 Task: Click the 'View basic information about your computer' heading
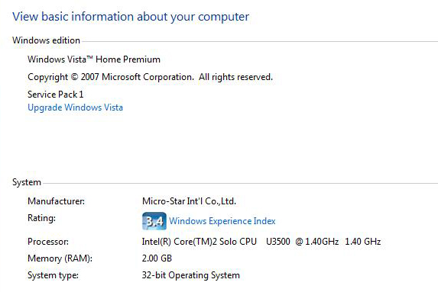tap(131, 17)
